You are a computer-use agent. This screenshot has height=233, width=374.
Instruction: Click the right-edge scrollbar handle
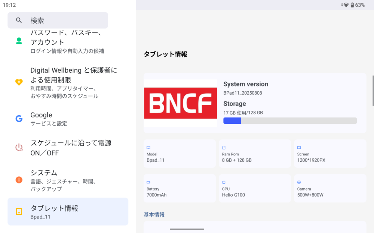click(373, 91)
